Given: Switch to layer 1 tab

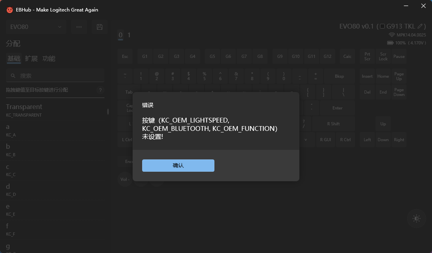Looking at the screenshot, I should click(129, 35).
